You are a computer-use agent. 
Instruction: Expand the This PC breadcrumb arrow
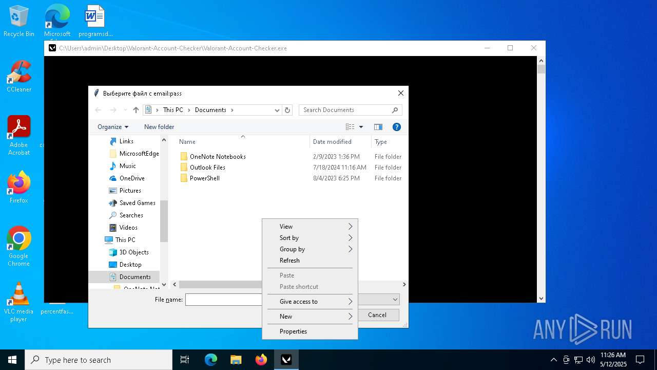[x=189, y=110]
